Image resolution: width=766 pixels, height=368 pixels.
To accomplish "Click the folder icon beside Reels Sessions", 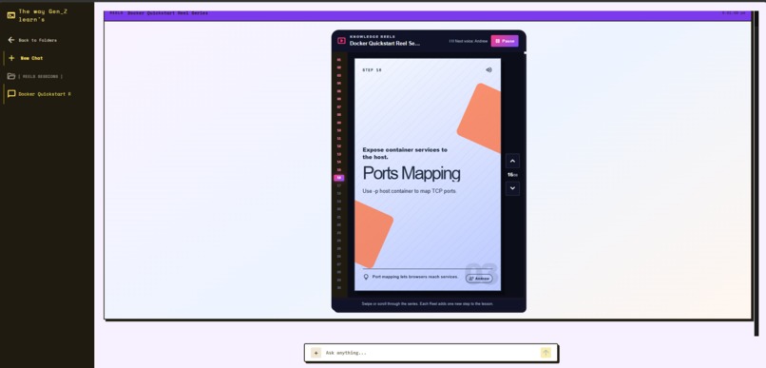I will point(10,76).
